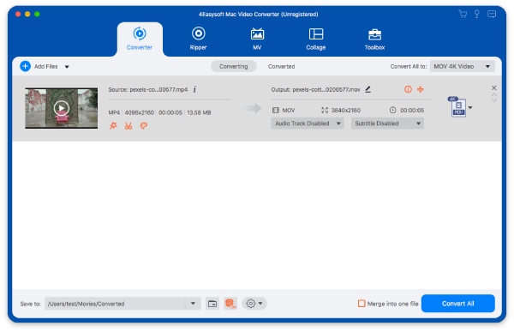Enable Merge into one file checkbox
The height and width of the screenshot is (332, 514).
point(362,304)
